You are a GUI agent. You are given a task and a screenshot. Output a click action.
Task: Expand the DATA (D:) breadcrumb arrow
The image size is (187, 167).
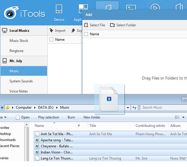pyautogui.click(x=57, y=107)
